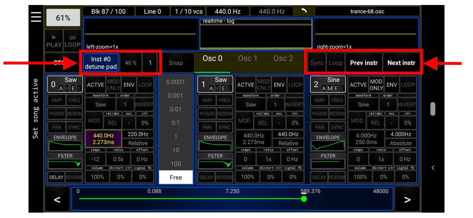Click the oscillator 0 AMP button
Screen dimensions: 473x218
pyautogui.click(x=57, y=100)
